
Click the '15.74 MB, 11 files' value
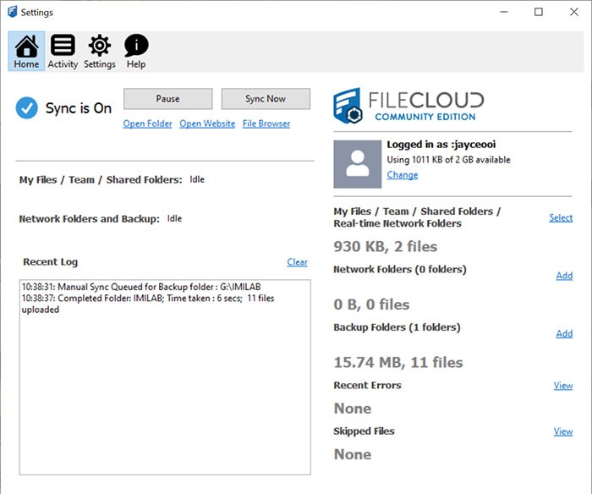point(398,363)
